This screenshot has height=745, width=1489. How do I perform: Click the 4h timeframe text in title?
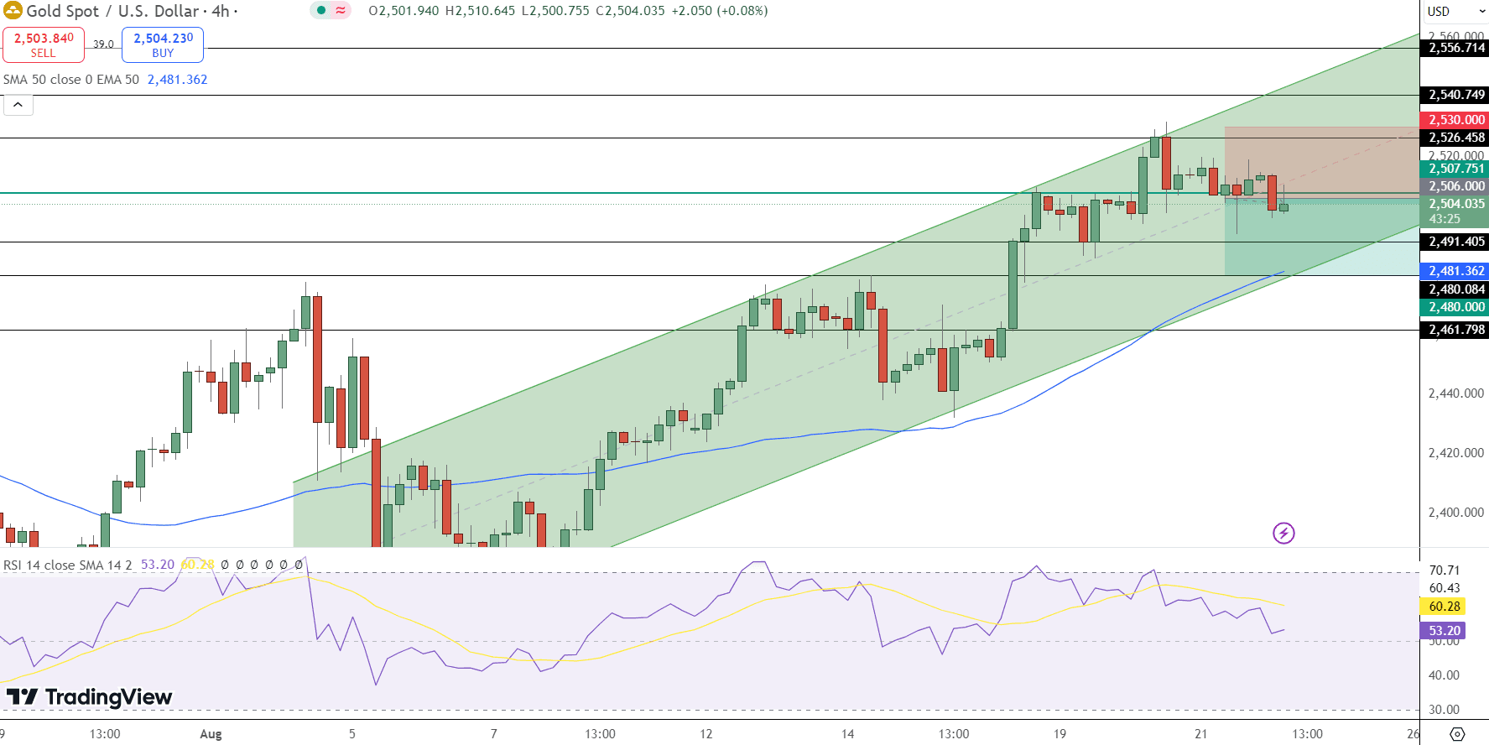(221, 11)
